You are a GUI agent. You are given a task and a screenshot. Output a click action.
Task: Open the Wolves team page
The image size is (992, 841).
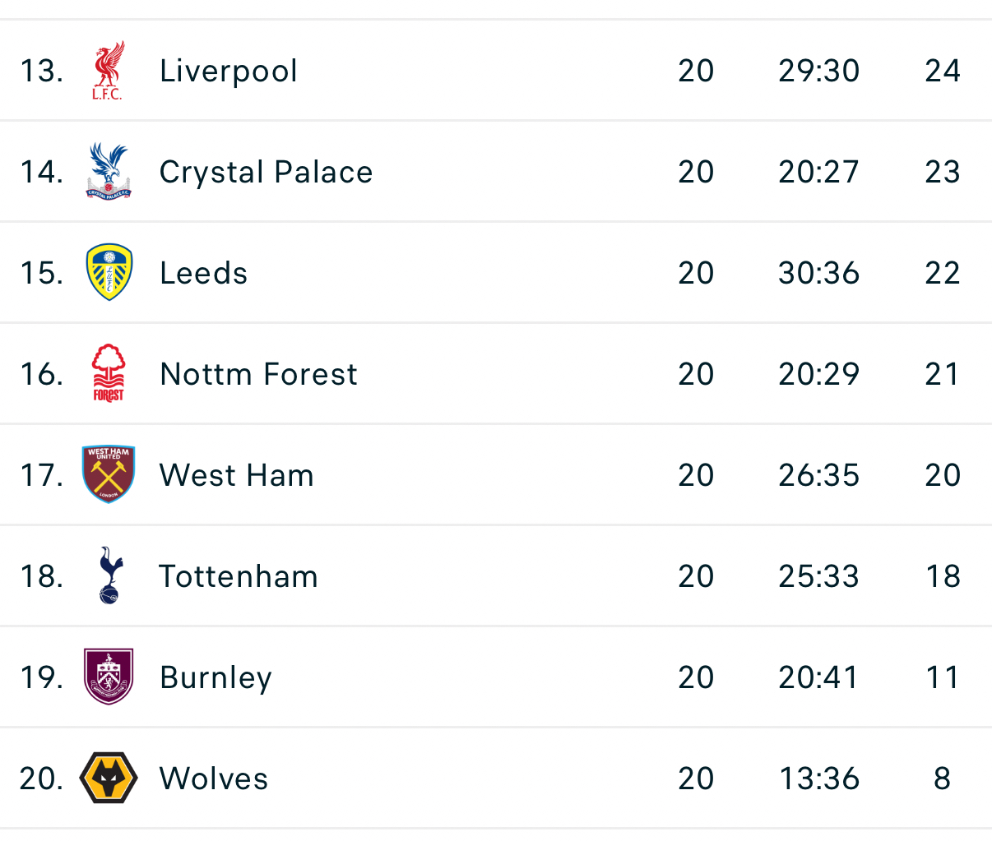click(x=214, y=779)
